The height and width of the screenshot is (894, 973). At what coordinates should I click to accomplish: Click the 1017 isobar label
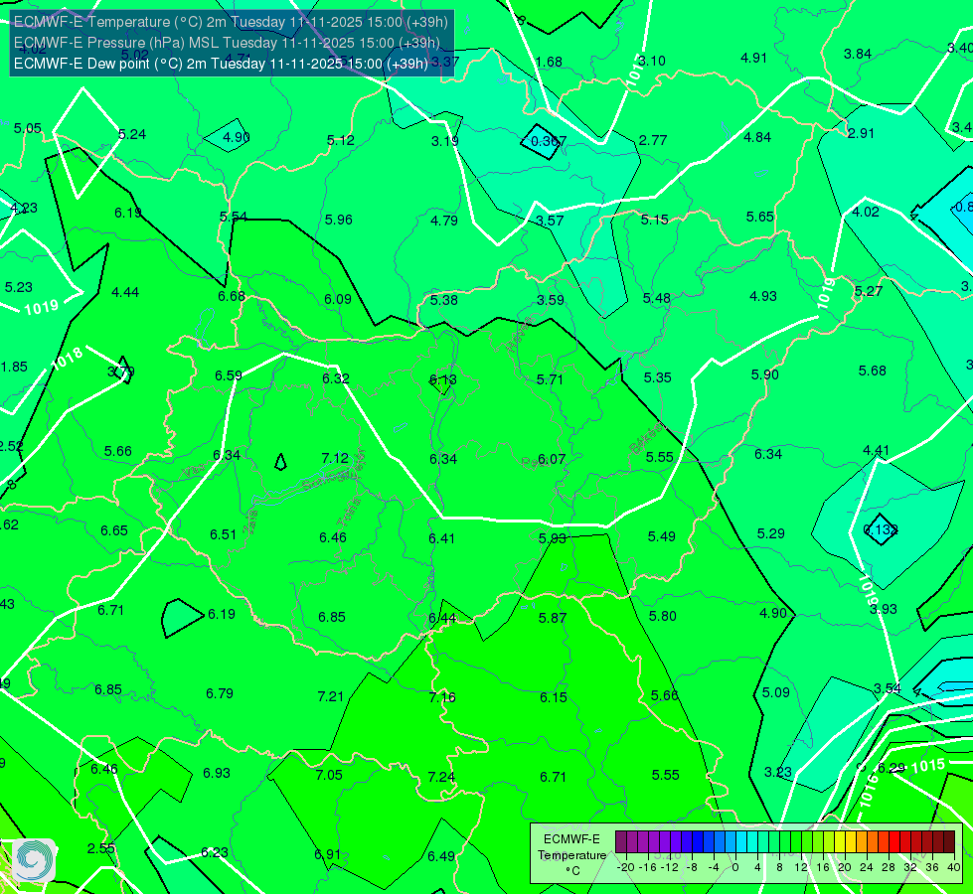633,70
